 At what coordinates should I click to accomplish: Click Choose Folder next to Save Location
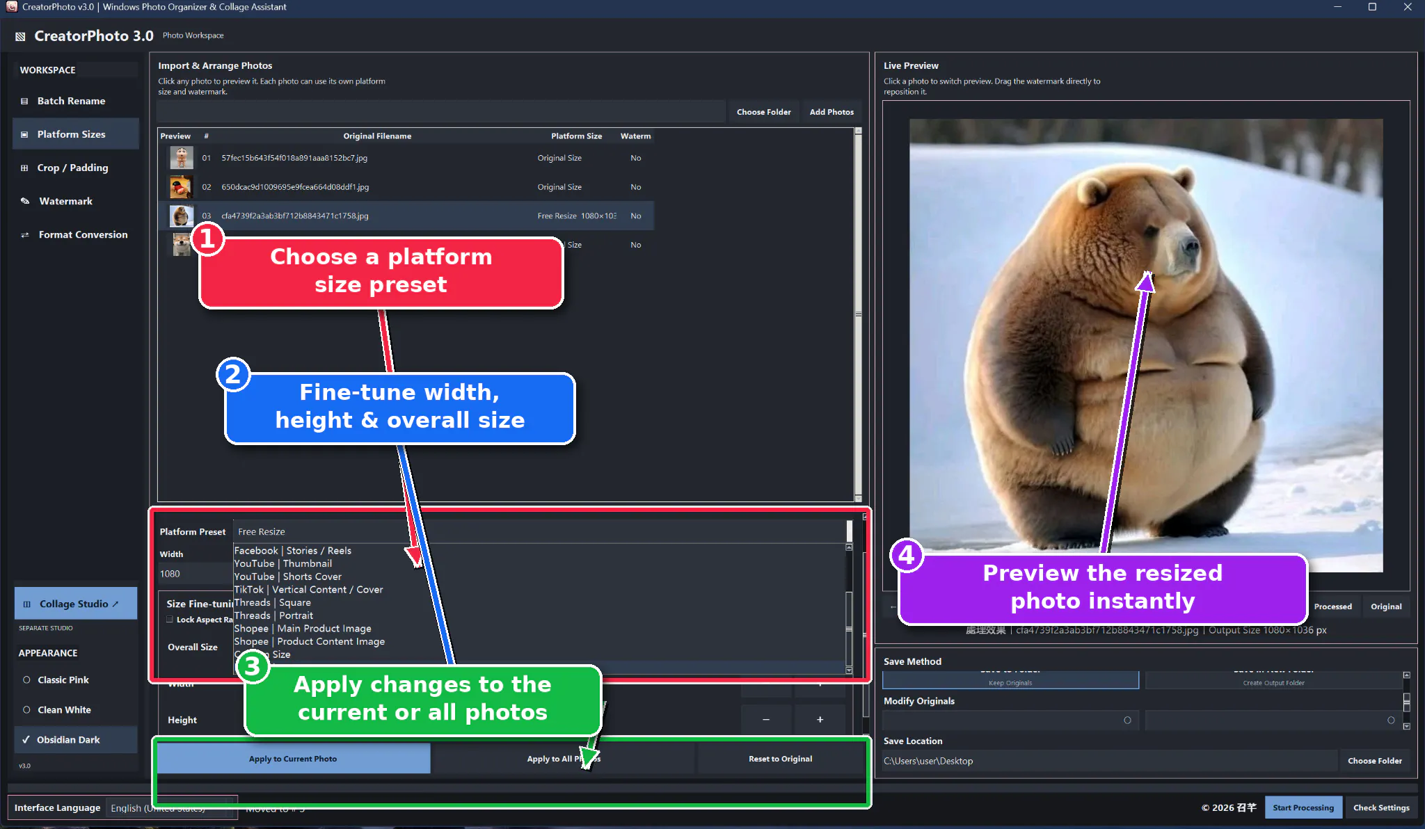[x=1374, y=761]
